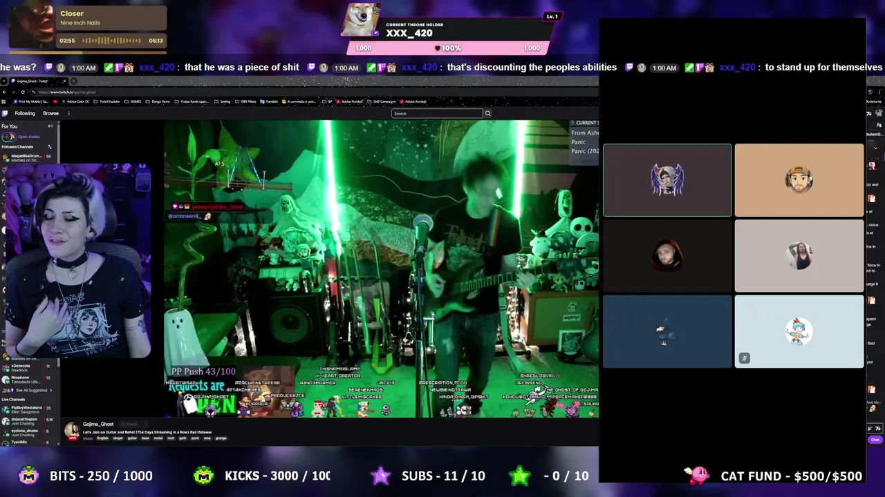Select the grunge stream tag
This screenshot has width=885, height=497.
coord(221,438)
